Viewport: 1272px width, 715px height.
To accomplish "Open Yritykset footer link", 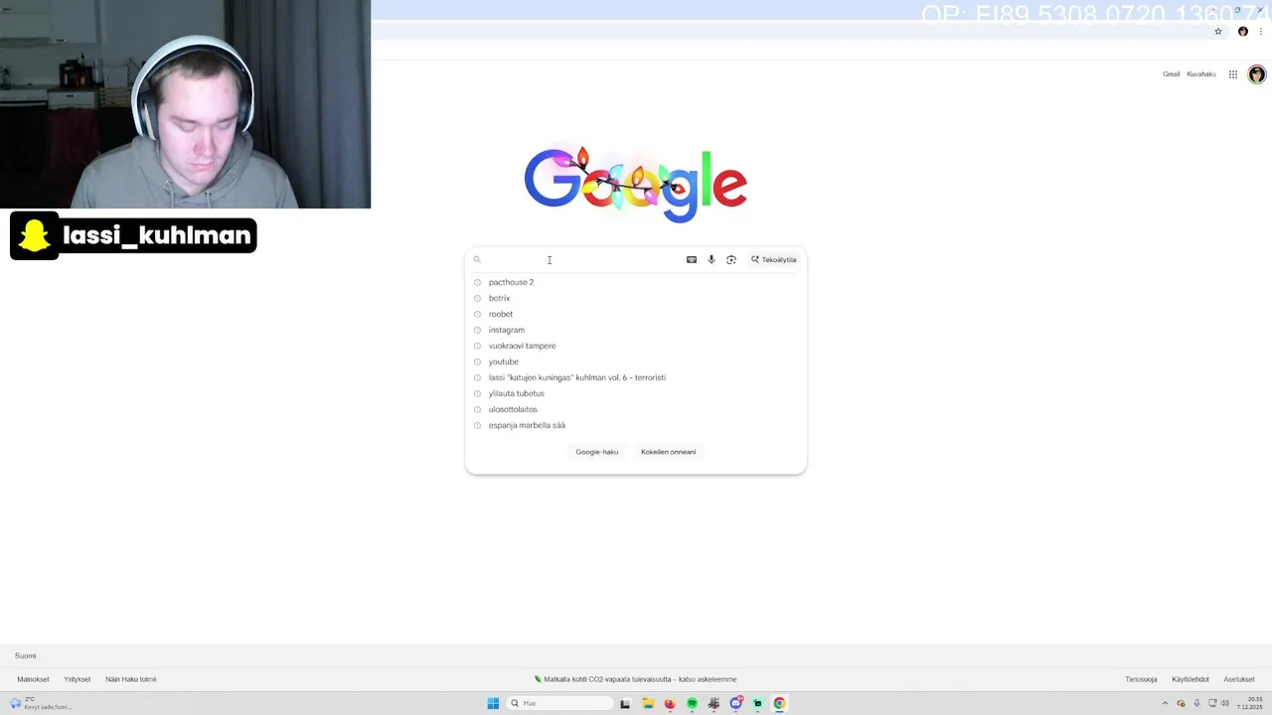I will click(78, 679).
